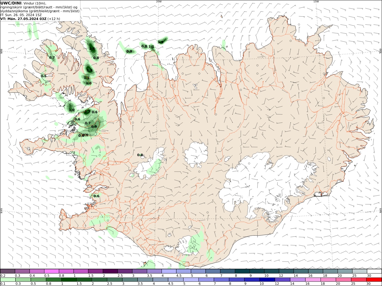382x286 pixels.
Task: Click the '15W' longitude label at top
Action: coord(316,1)
